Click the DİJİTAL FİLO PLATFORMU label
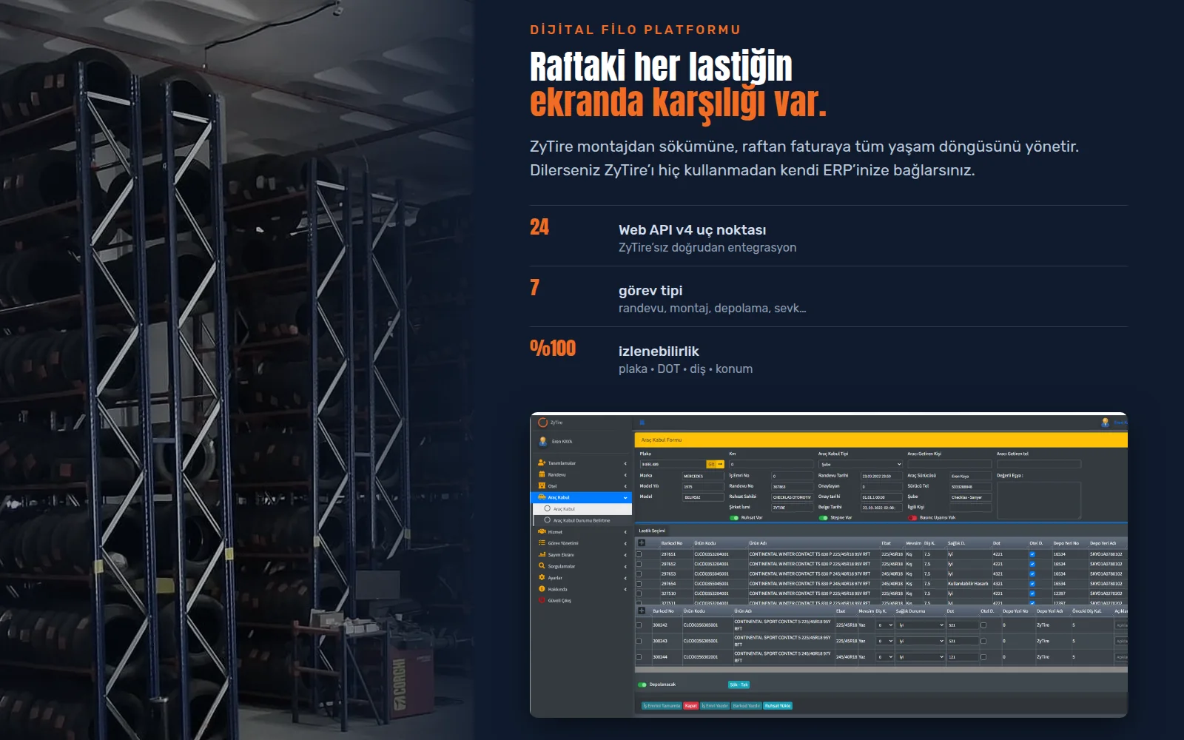 click(636, 30)
